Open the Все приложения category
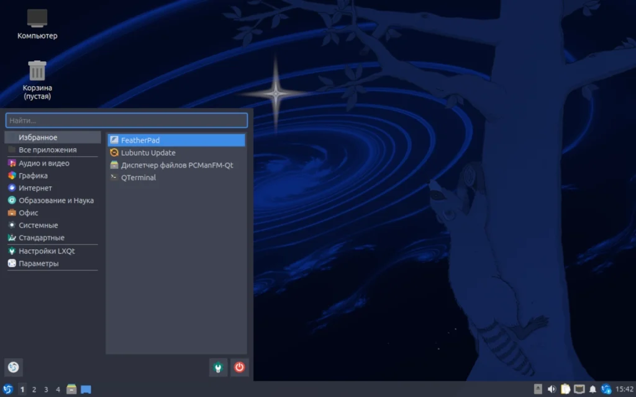 coord(53,150)
